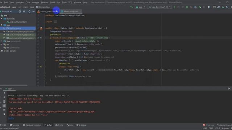Click the CRLF line separator in the status bar
This screenshot has height=130, width=232.
[x=211, y=129]
